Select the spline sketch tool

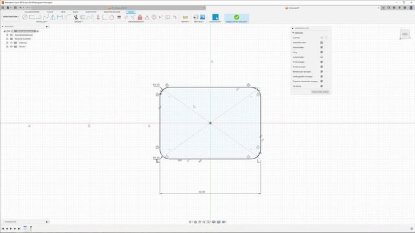[45, 17]
